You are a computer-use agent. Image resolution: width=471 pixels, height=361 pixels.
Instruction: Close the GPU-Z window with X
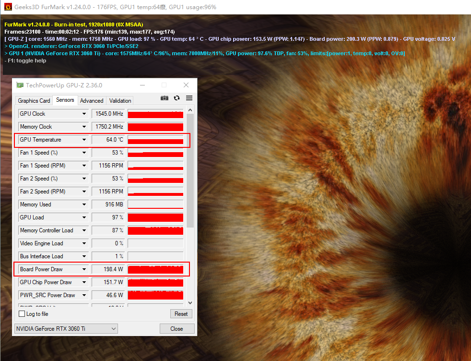click(x=186, y=85)
